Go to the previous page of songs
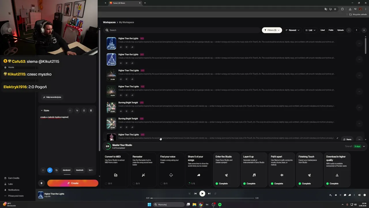The width and height of the screenshot is (369, 208). point(349,30)
